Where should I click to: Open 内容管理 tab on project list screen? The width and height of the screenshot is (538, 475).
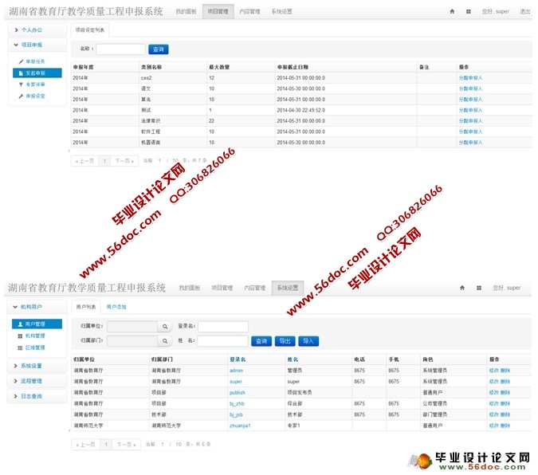pos(249,12)
